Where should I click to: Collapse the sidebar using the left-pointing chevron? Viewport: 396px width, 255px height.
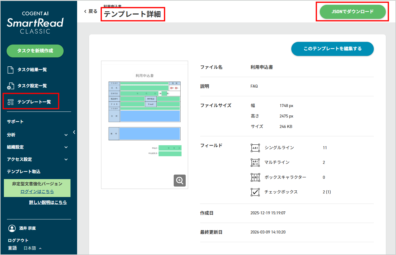tap(74, 132)
